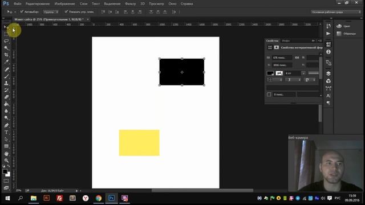Open the History panel icon
Viewport: 365px width, 205px height.
328,26
